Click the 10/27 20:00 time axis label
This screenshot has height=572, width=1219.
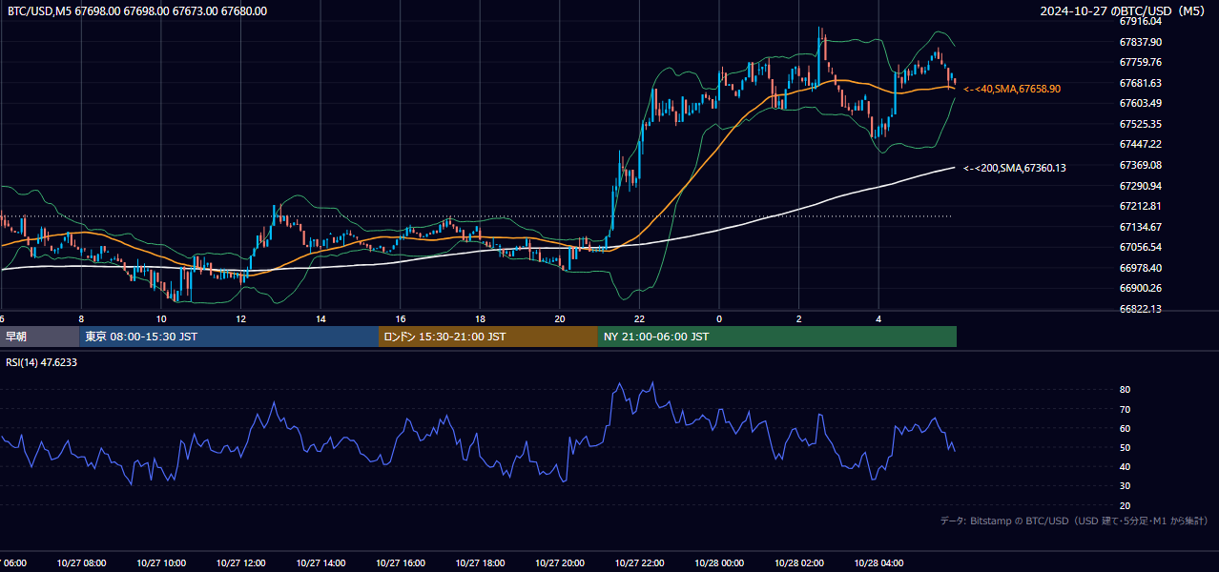[560, 562]
